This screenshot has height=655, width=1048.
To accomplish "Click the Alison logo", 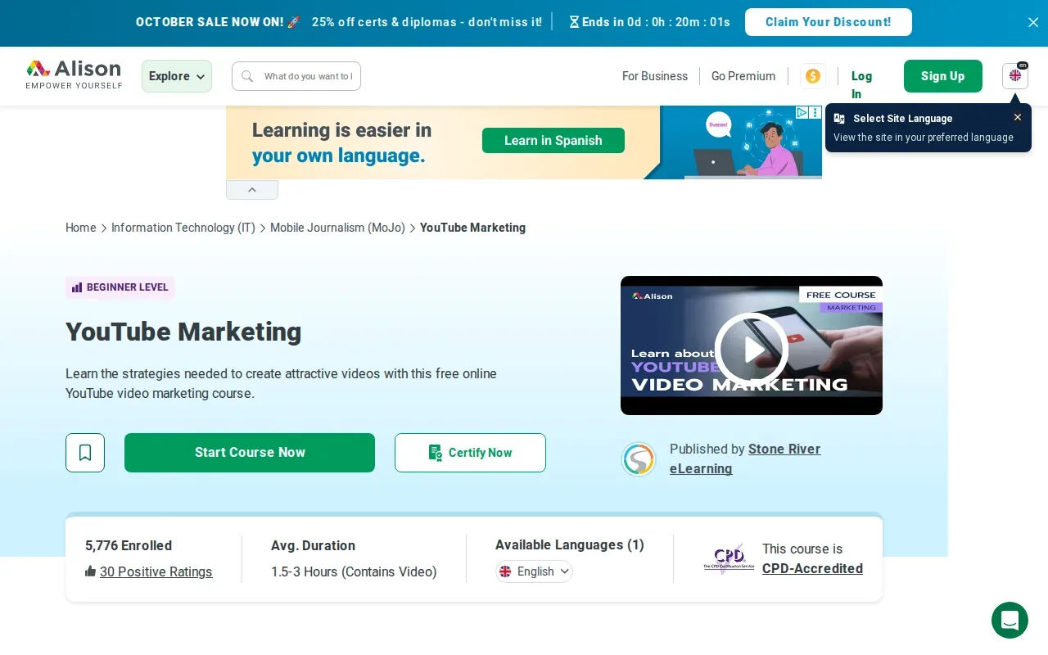I will point(74,75).
